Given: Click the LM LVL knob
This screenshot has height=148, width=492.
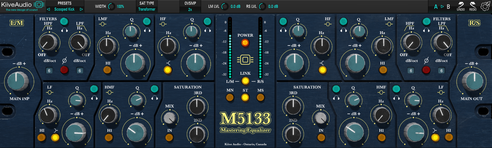Looking at the screenshot, I should (x=225, y=6).
